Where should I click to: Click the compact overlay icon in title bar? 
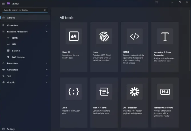[x=156, y=2]
